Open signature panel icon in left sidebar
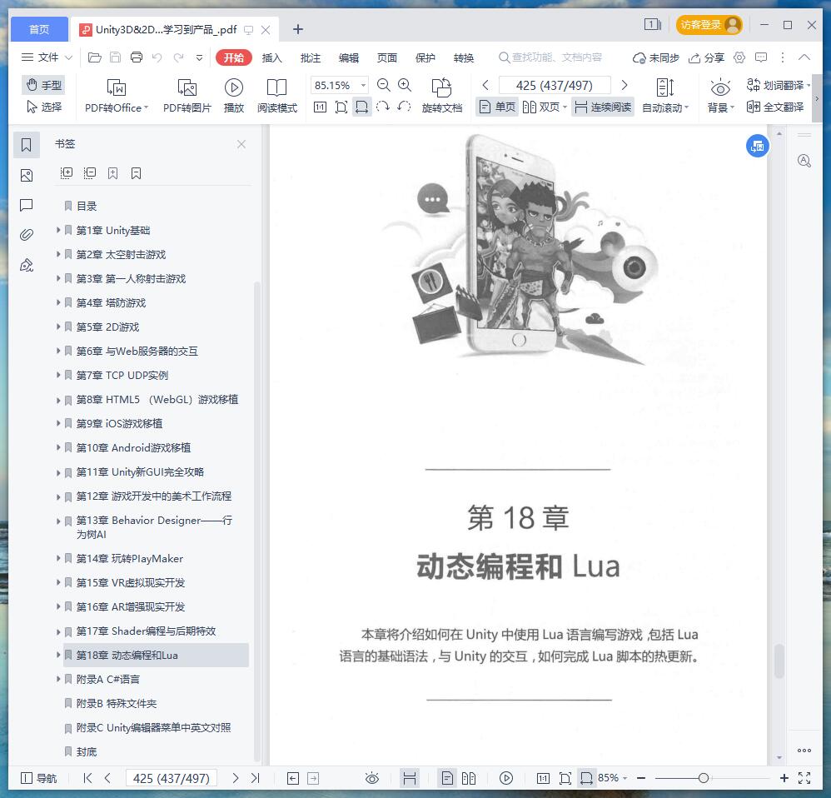Viewport: 831px width, 798px height. (27, 265)
